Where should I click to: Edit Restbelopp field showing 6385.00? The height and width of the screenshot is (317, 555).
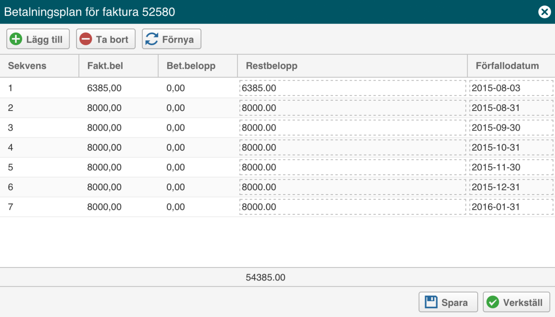[353, 88]
